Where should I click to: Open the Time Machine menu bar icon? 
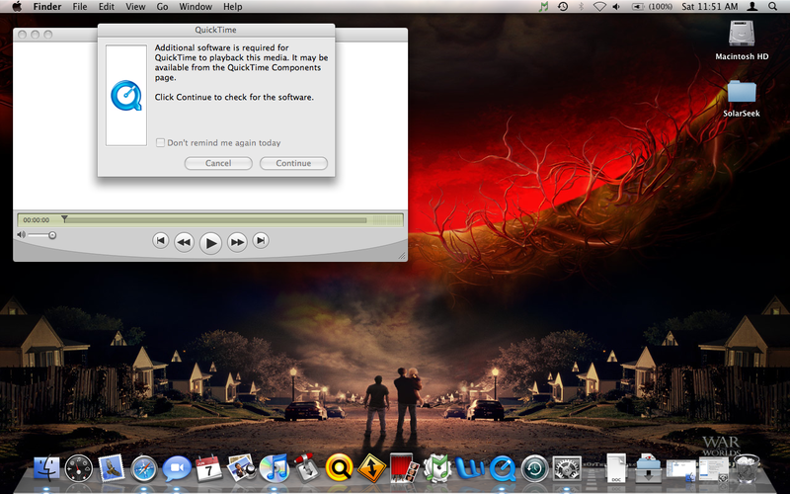(x=563, y=7)
